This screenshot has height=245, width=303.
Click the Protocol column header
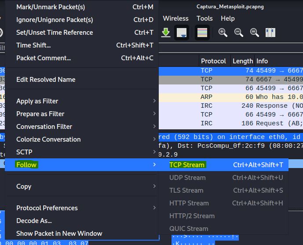tap(213, 61)
